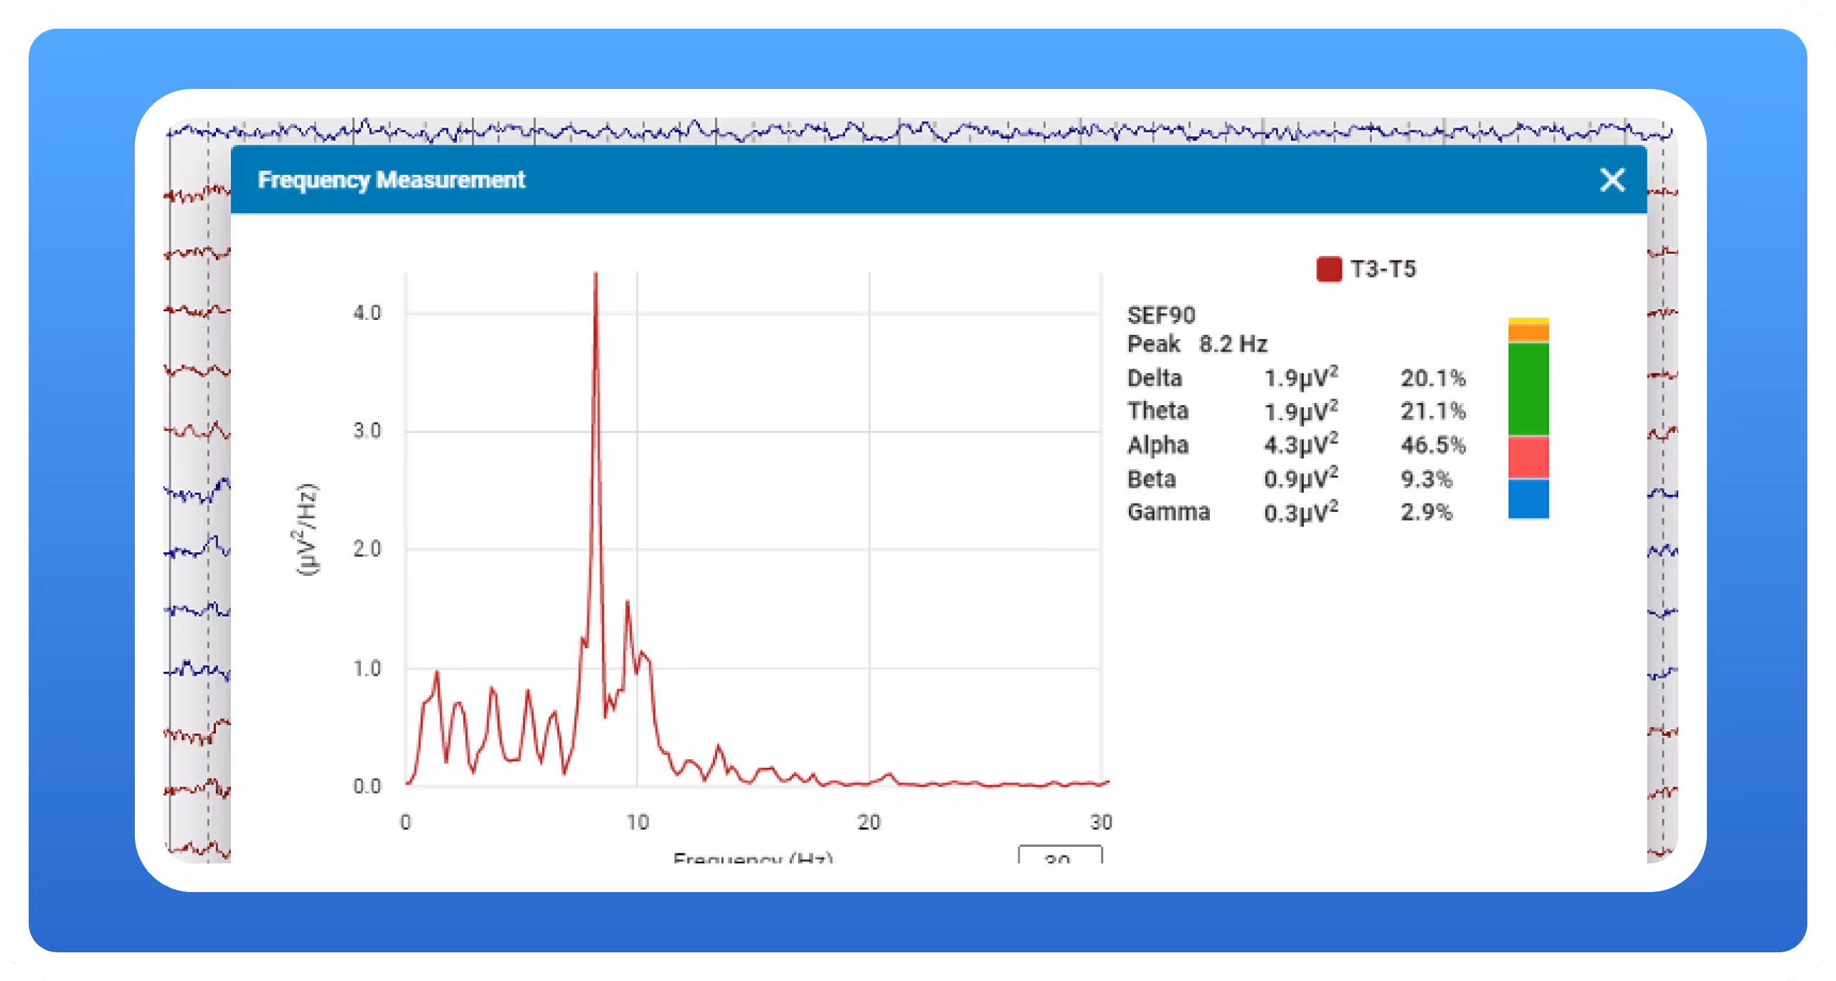The width and height of the screenshot is (1836, 981).
Task: Expand the Peak 8.2 Hz entry
Action: click(1196, 344)
